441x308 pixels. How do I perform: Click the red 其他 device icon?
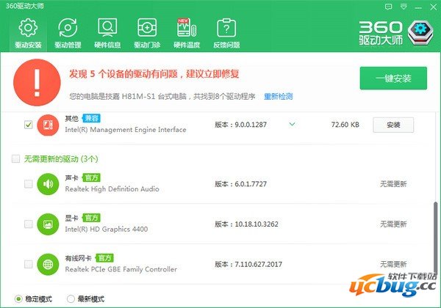tap(48, 125)
